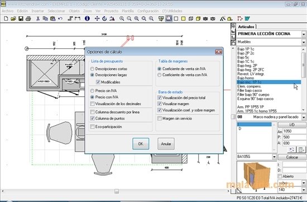The height and width of the screenshot is (202, 307).
Task: Open the BA105G reference dropdown
Action: click(x=274, y=157)
